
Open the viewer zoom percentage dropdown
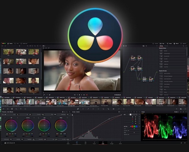point(44,46)
